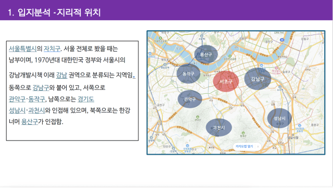Screen dimensions: 333x188
Task: Open the 카카오맵 열기 button
Action: (244, 146)
